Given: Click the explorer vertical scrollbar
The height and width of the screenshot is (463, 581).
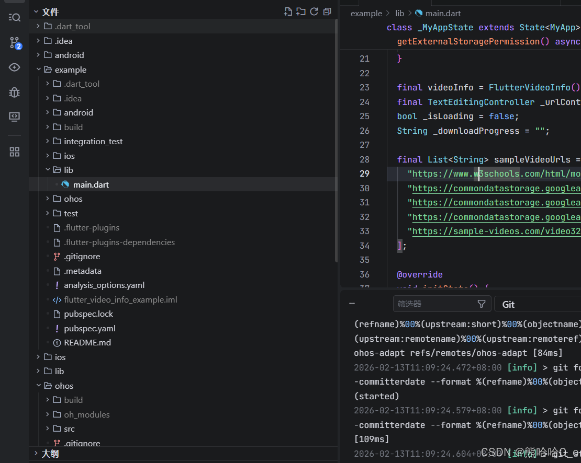Looking at the screenshot, I should [x=336, y=141].
